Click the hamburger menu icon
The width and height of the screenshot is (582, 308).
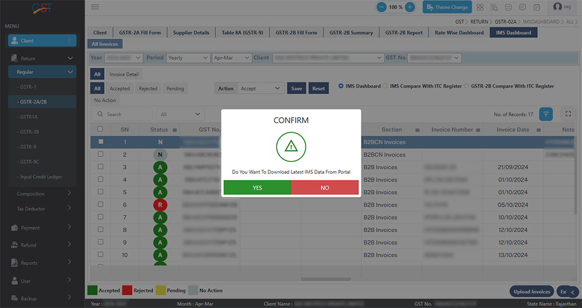[x=95, y=7]
